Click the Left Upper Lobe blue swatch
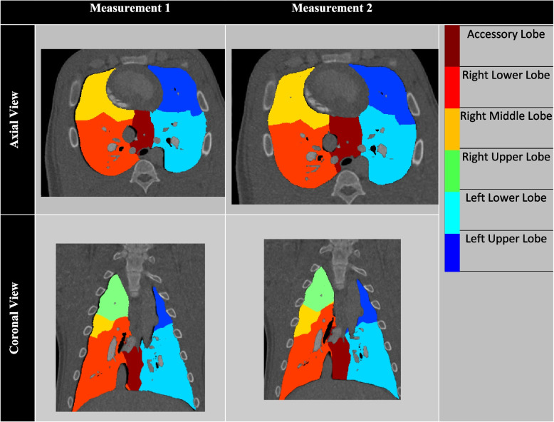The image size is (554, 422). (x=452, y=252)
